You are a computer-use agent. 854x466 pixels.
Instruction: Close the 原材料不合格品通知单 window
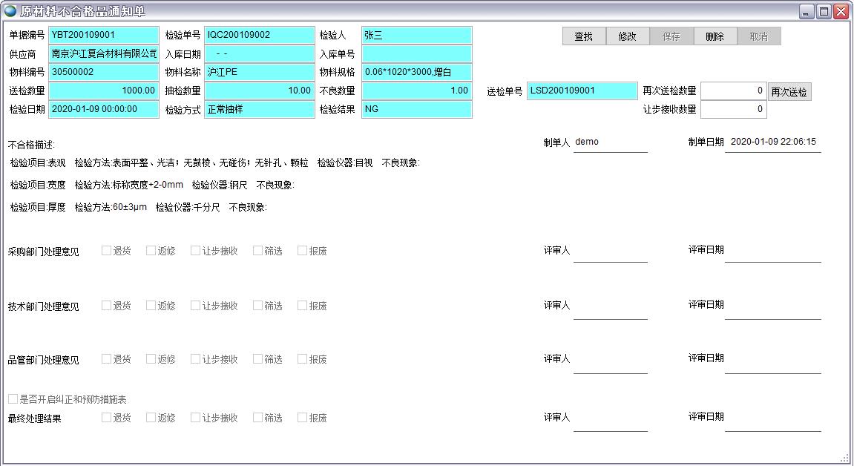click(841, 12)
